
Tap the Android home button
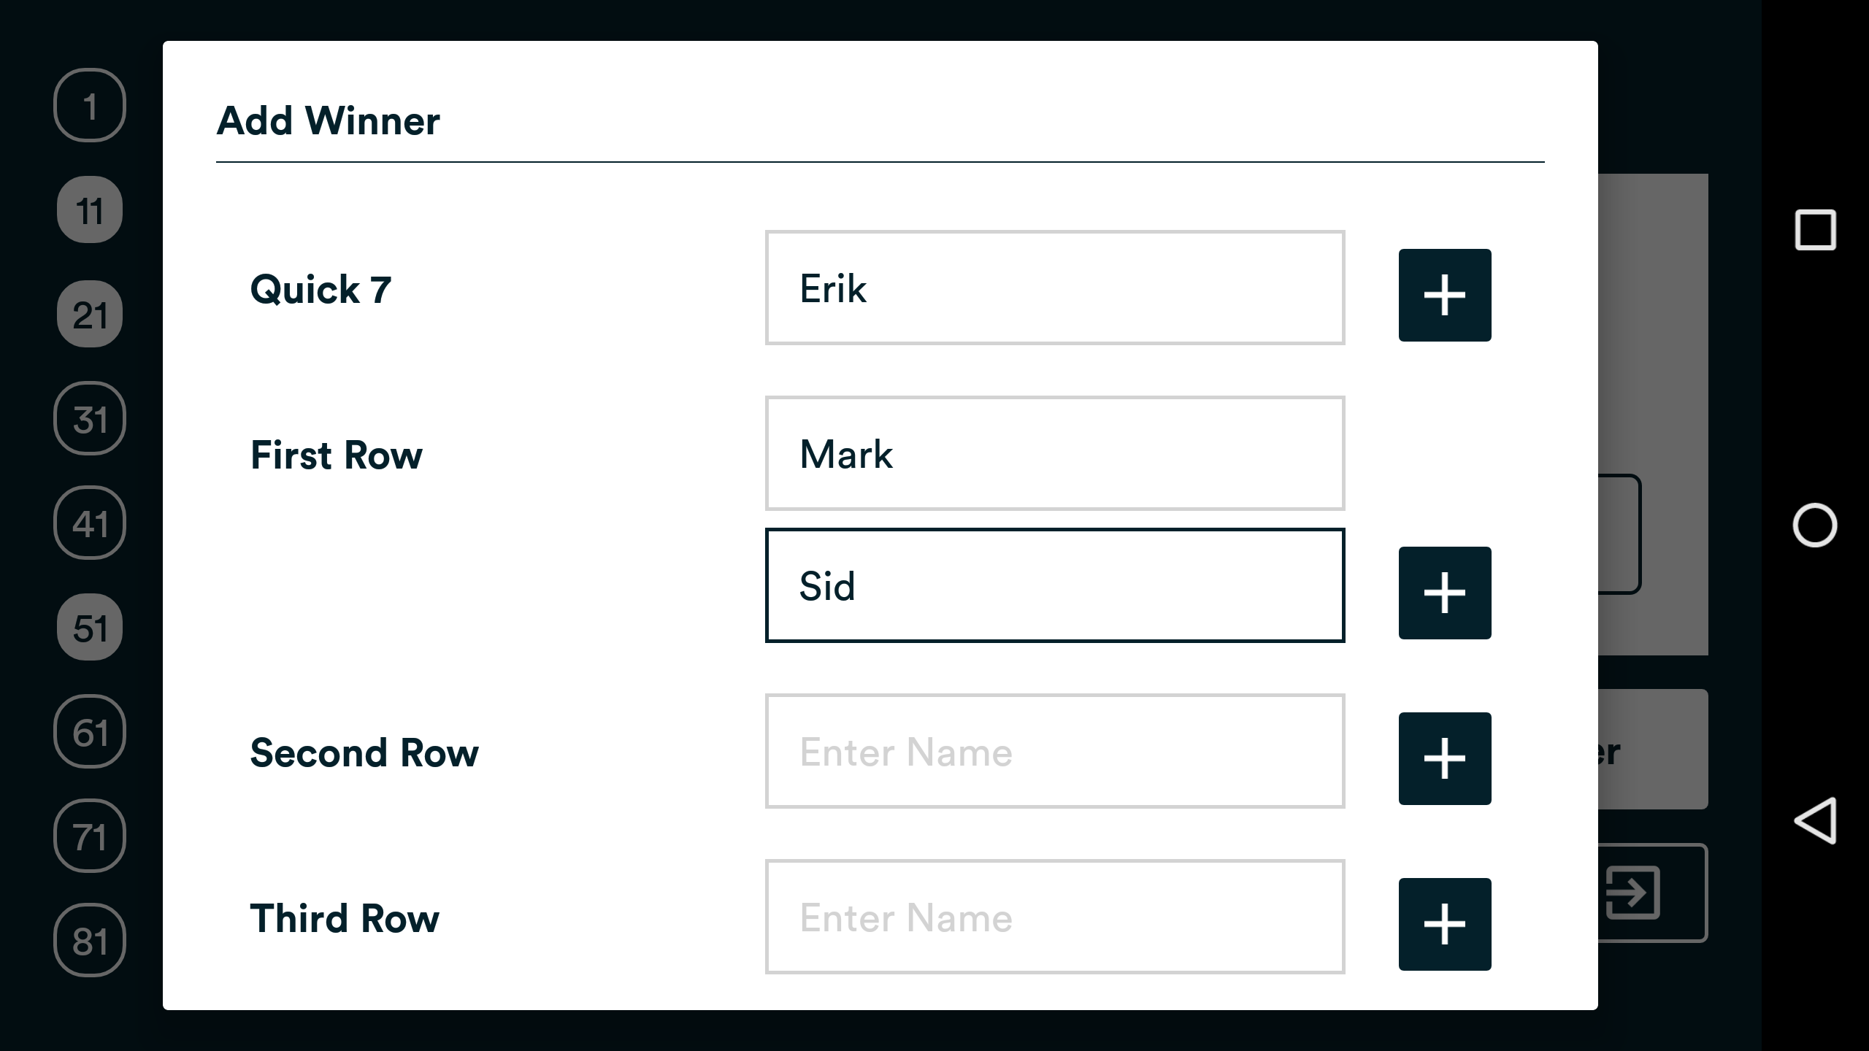(x=1816, y=525)
